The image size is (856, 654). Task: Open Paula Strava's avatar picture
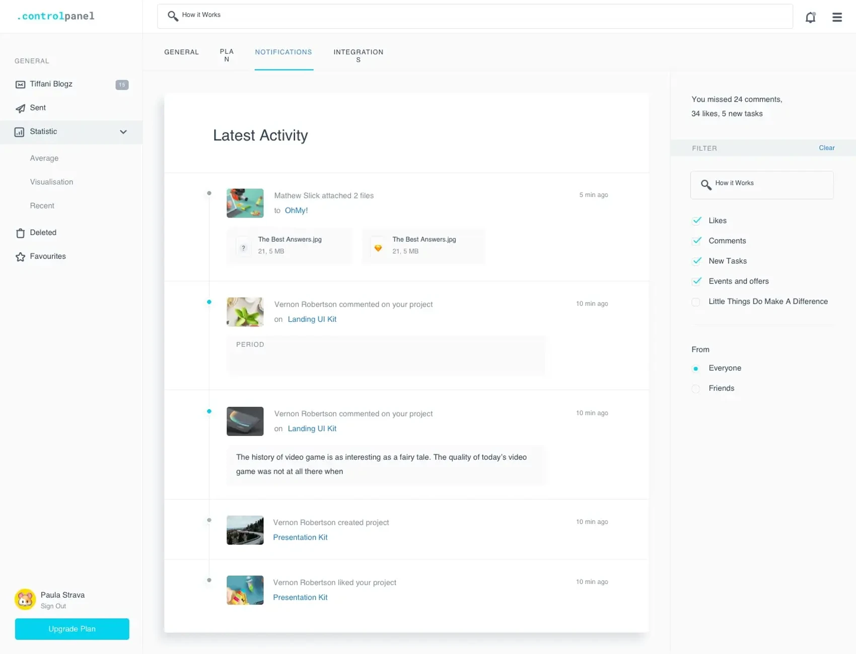pyautogui.click(x=25, y=599)
